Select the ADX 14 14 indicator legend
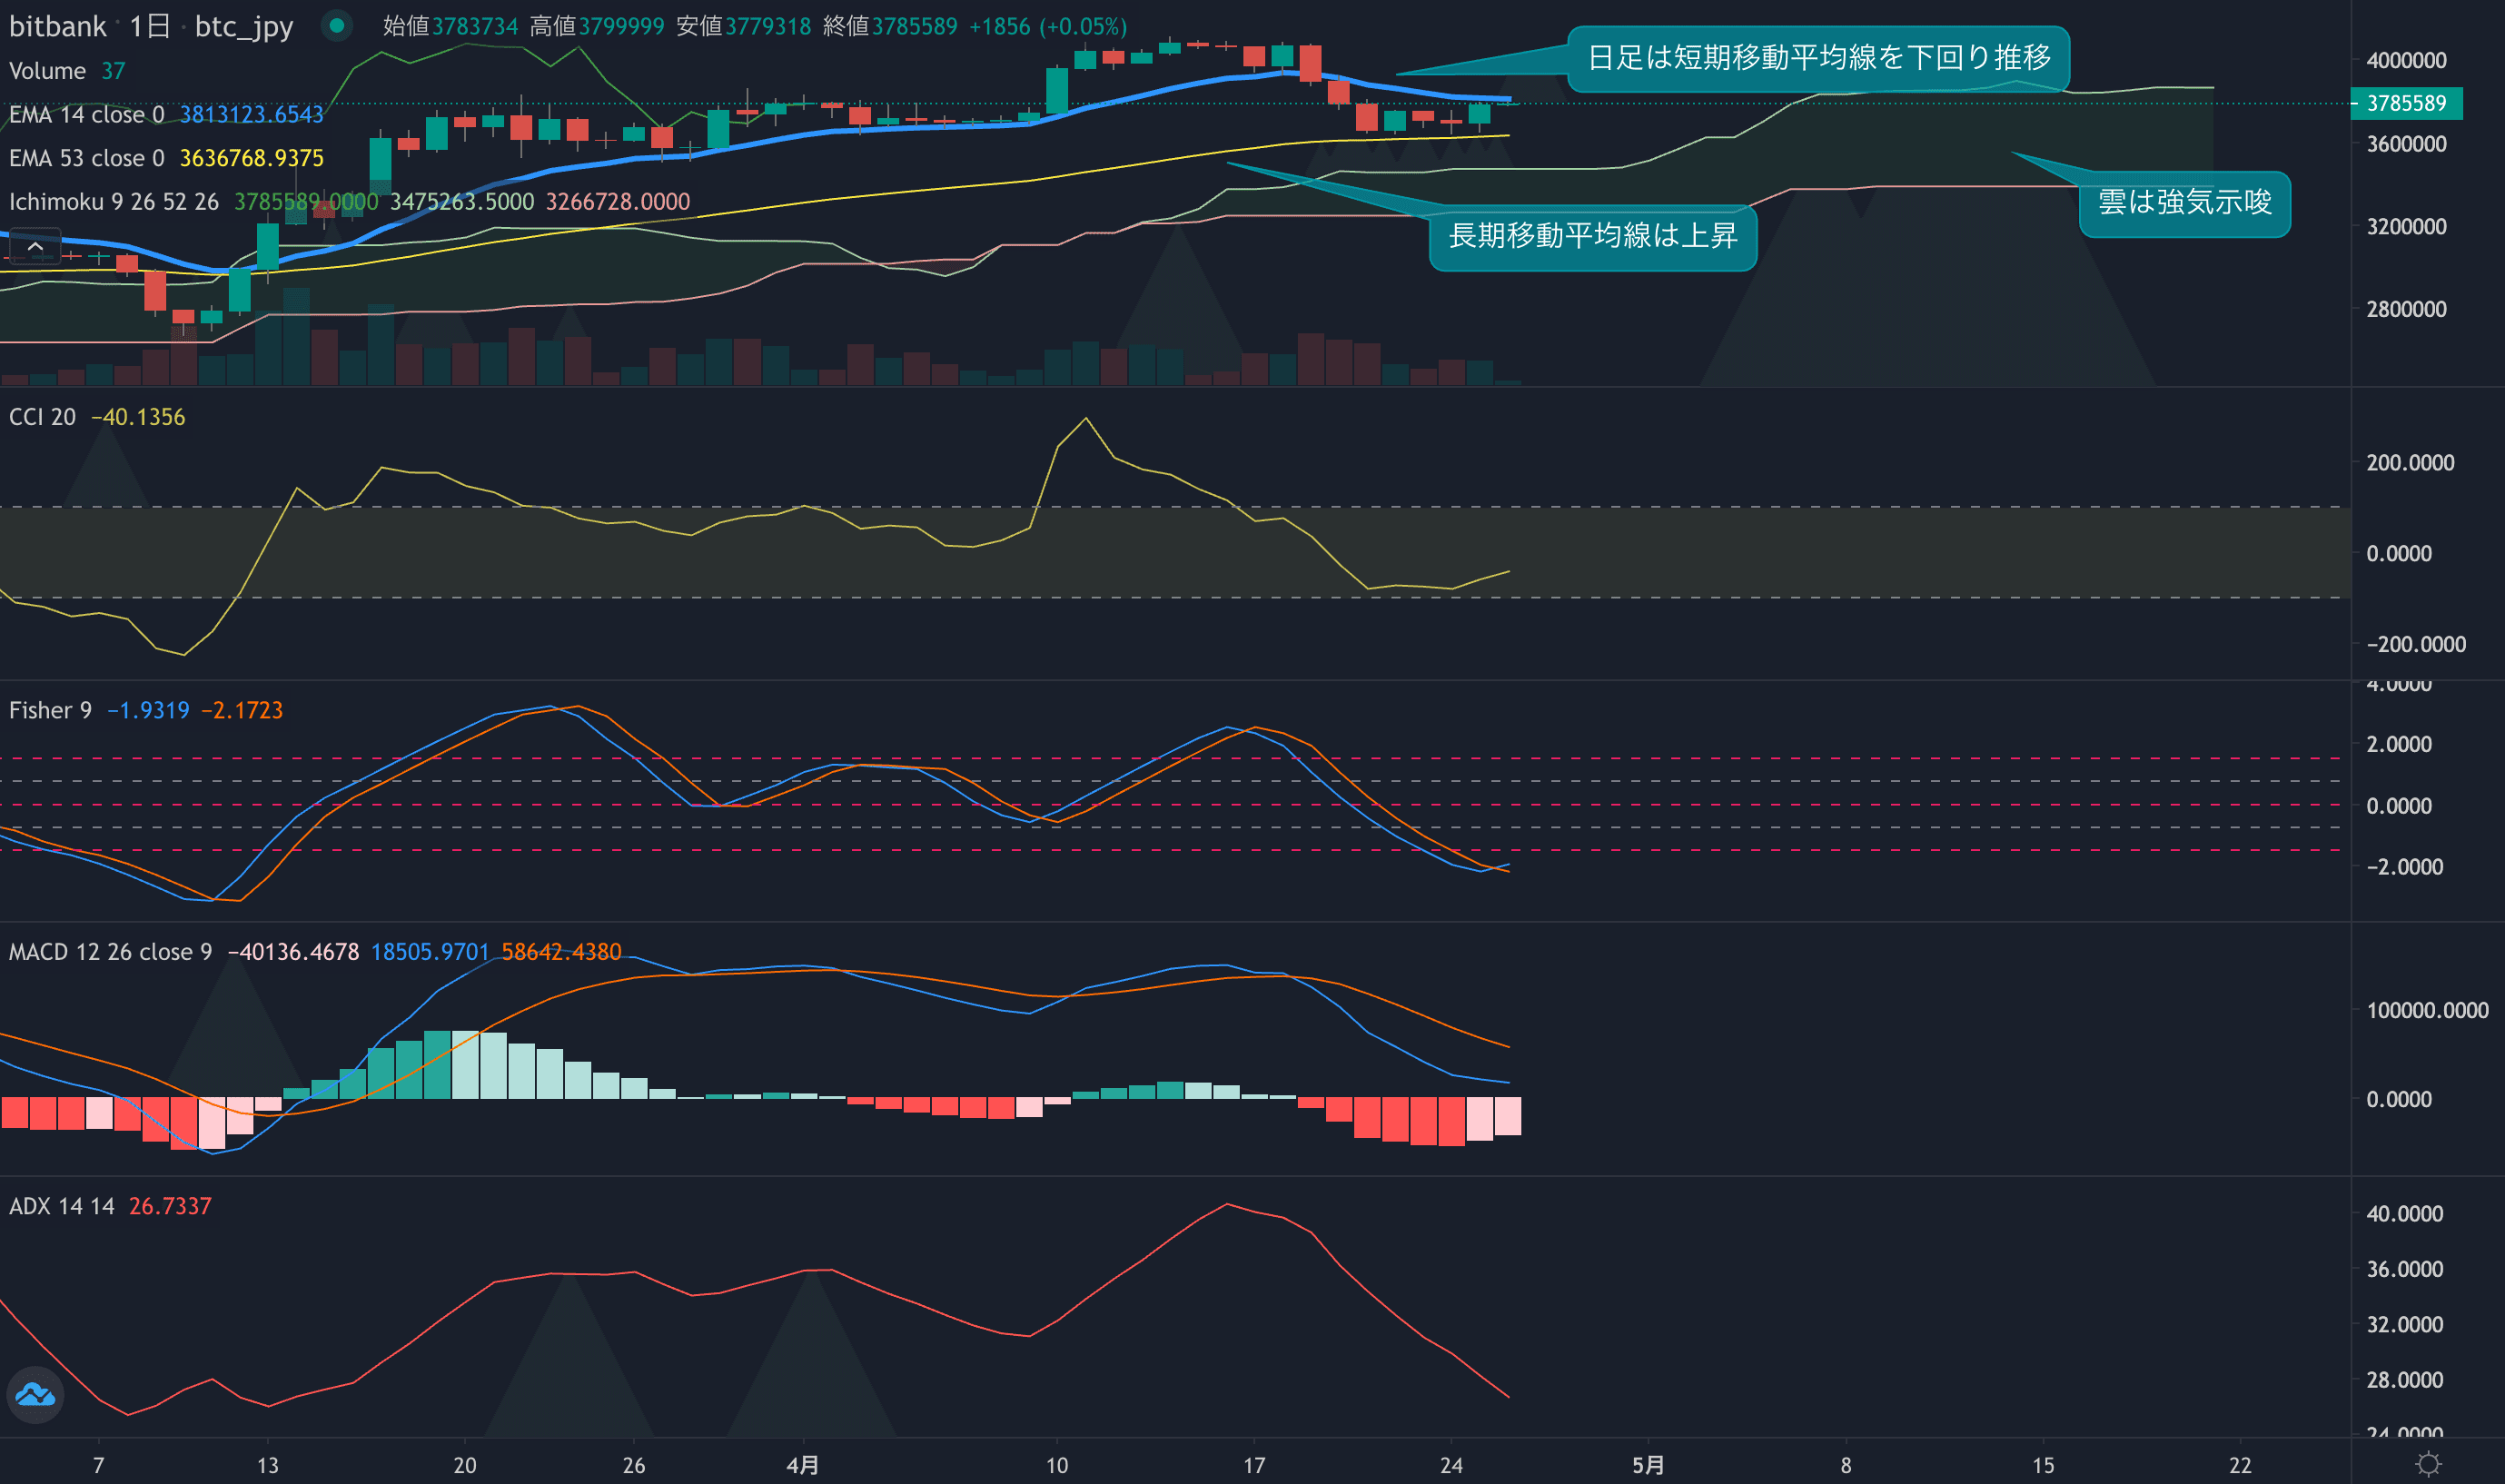This screenshot has width=2505, height=1484. (x=60, y=1206)
